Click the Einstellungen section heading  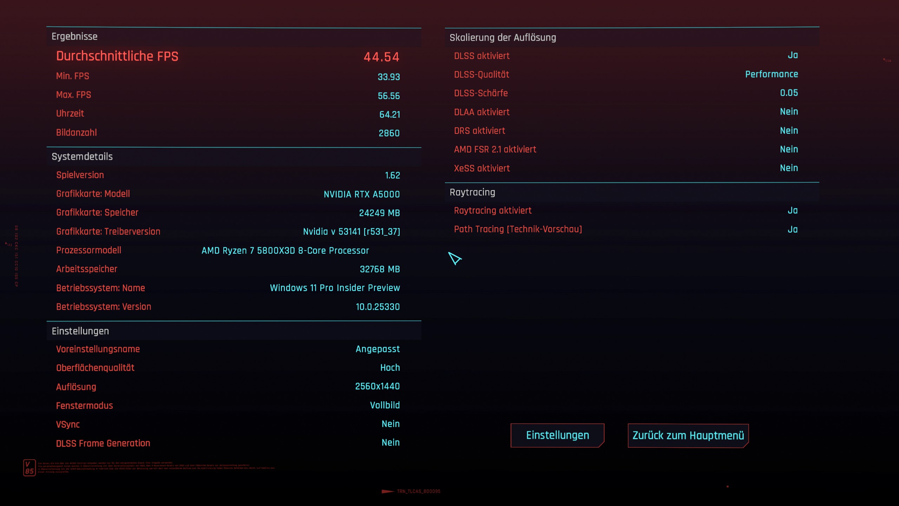[x=80, y=331]
